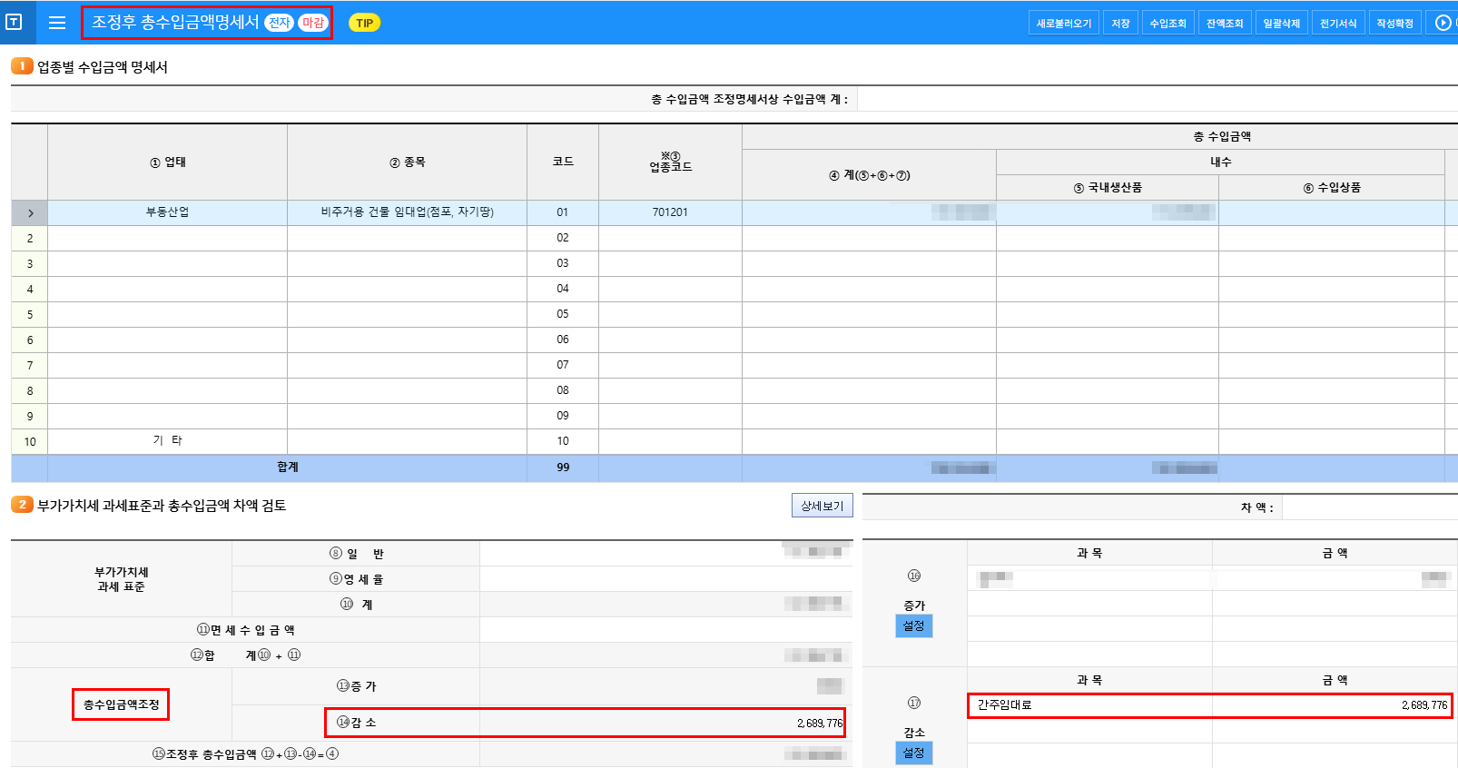Click 작성확정 button
This screenshot has width=1458, height=768.
[x=1394, y=23]
